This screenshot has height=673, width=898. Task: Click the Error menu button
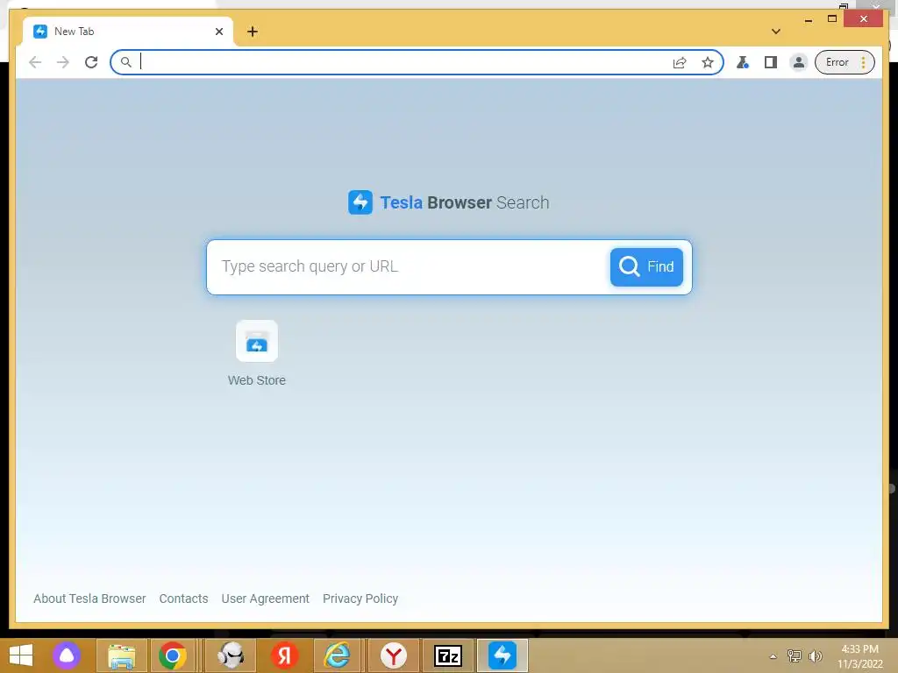coord(845,62)
